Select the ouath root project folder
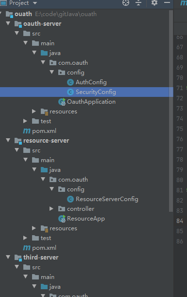Image resolution: width=187 pixels, height=297 pixels. coord(23,14)
